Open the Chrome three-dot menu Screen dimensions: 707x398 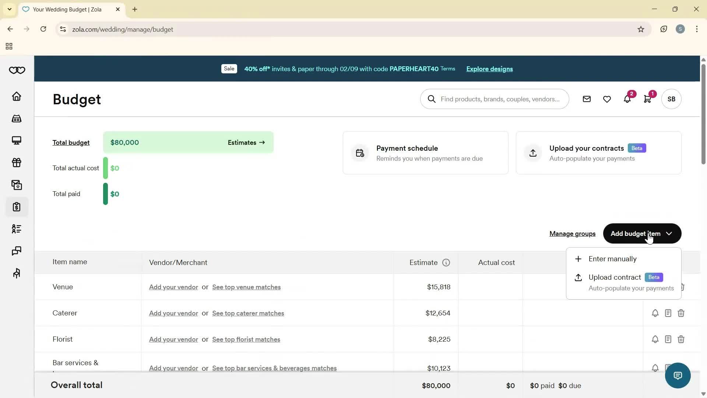pyautogui.click(x=697, y=29)
